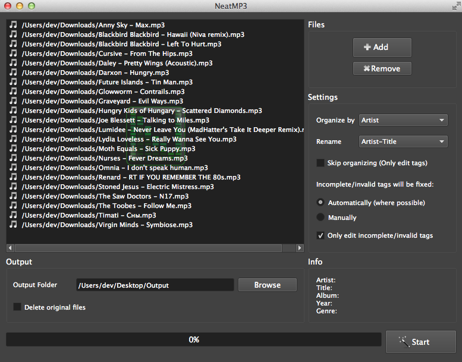Viewport: 462px width, 362px height.
Task: Select the row Anny Sky – Max.mp3
Action: coord(155,25)
